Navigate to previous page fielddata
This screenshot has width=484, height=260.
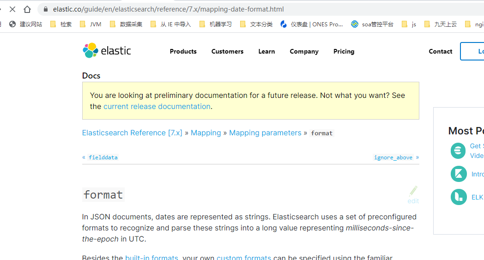click(103, 157)
